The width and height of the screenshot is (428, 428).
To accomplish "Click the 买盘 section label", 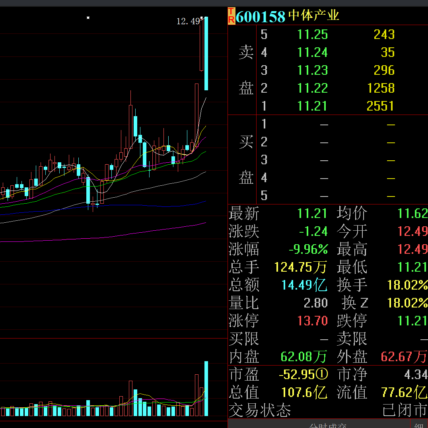I will [x=246, y=160].
